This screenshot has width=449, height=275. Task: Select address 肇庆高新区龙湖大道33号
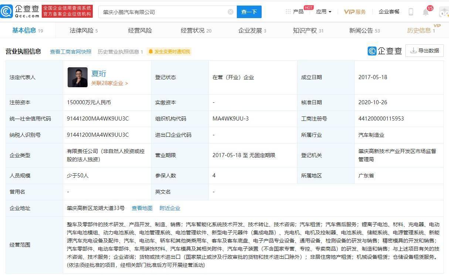(x=96, y=208)
